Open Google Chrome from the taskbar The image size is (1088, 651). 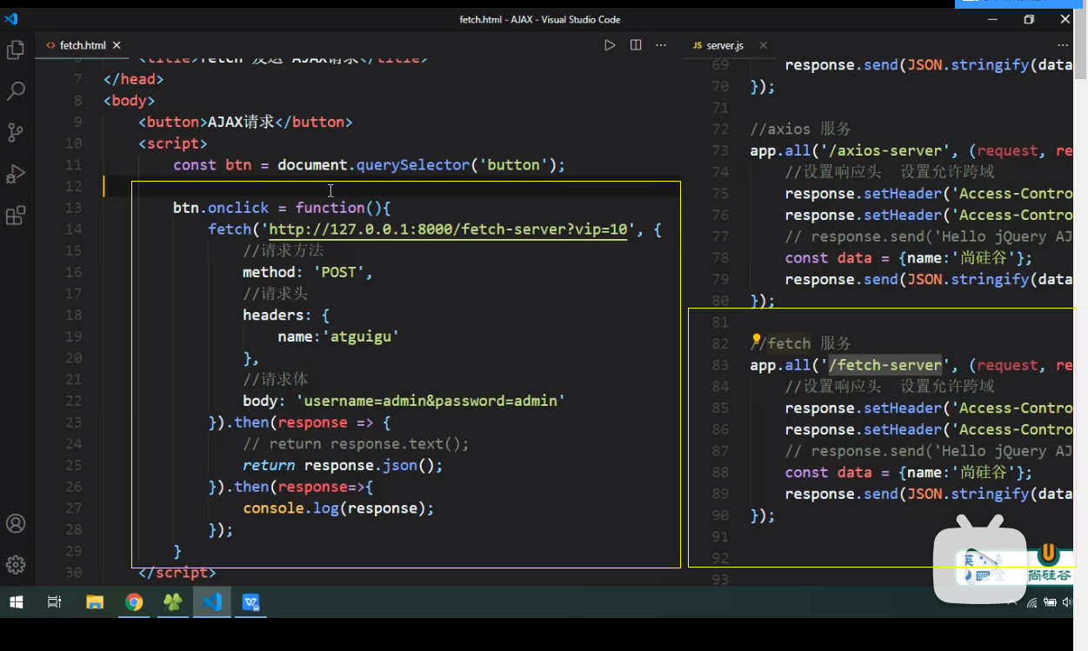134,601
